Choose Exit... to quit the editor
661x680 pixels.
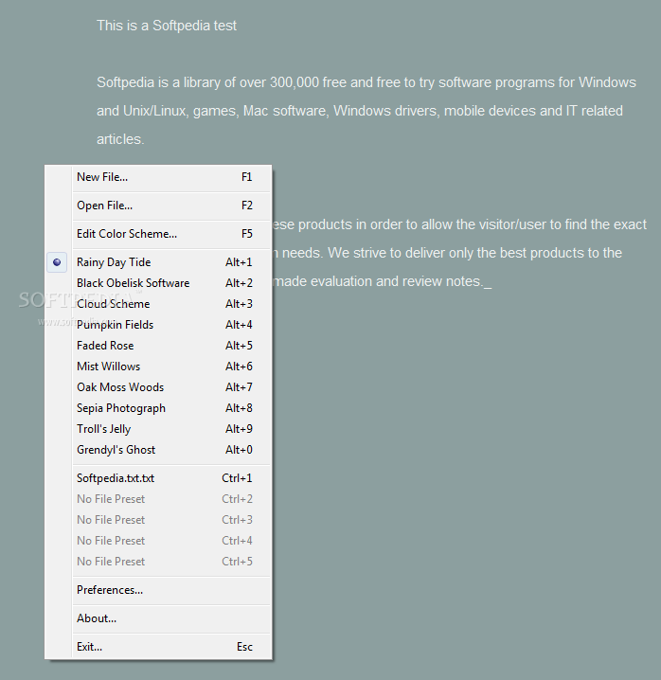(x=159, y=647)
